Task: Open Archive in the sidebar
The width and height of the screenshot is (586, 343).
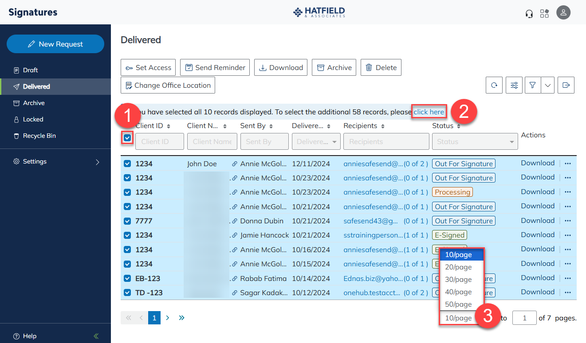Action: coord(55,103)
